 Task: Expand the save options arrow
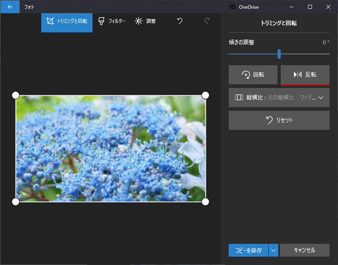pos(274,250)
